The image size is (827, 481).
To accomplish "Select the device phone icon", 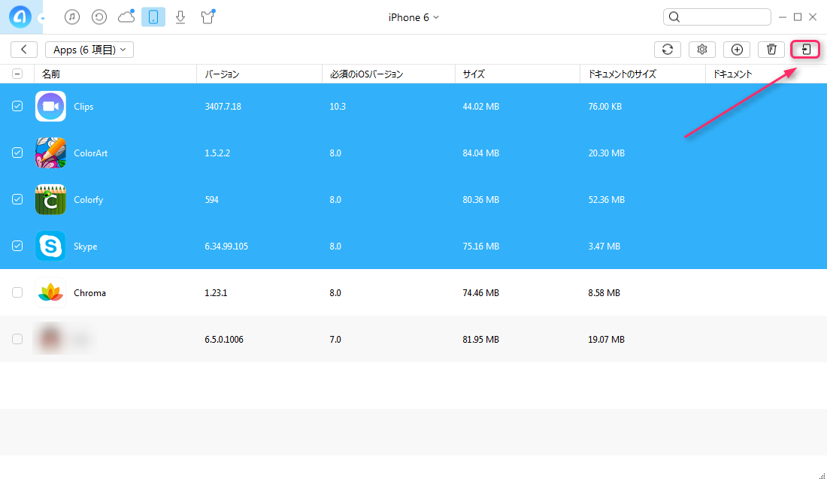I will [x=153, y=17].
